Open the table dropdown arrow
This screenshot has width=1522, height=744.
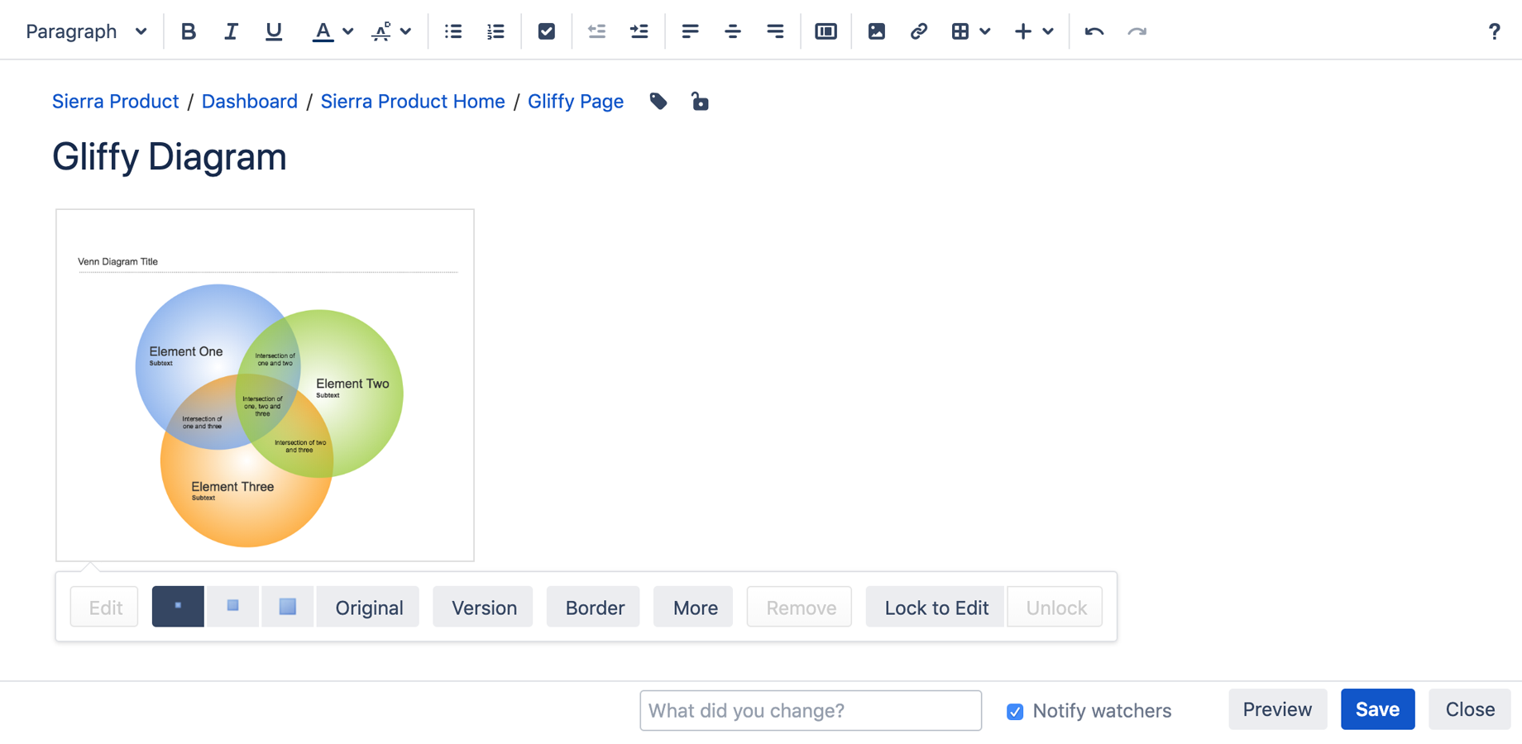click(x=985, y=31)
